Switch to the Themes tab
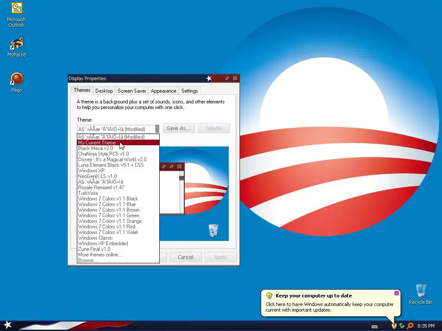This screenshot has height=331, width=442. click(x=82, y=90)
